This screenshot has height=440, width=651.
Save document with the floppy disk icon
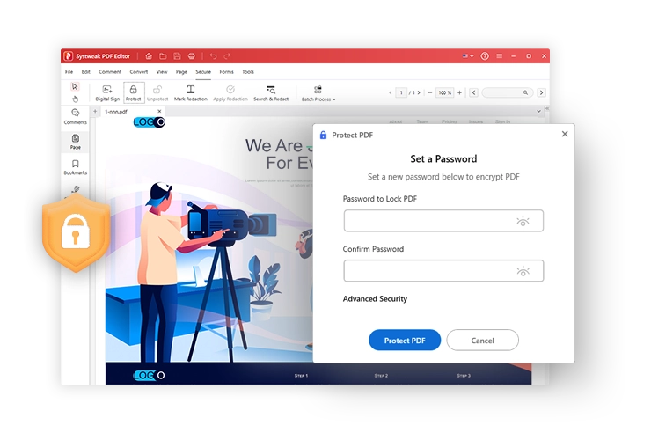point(178,56)
